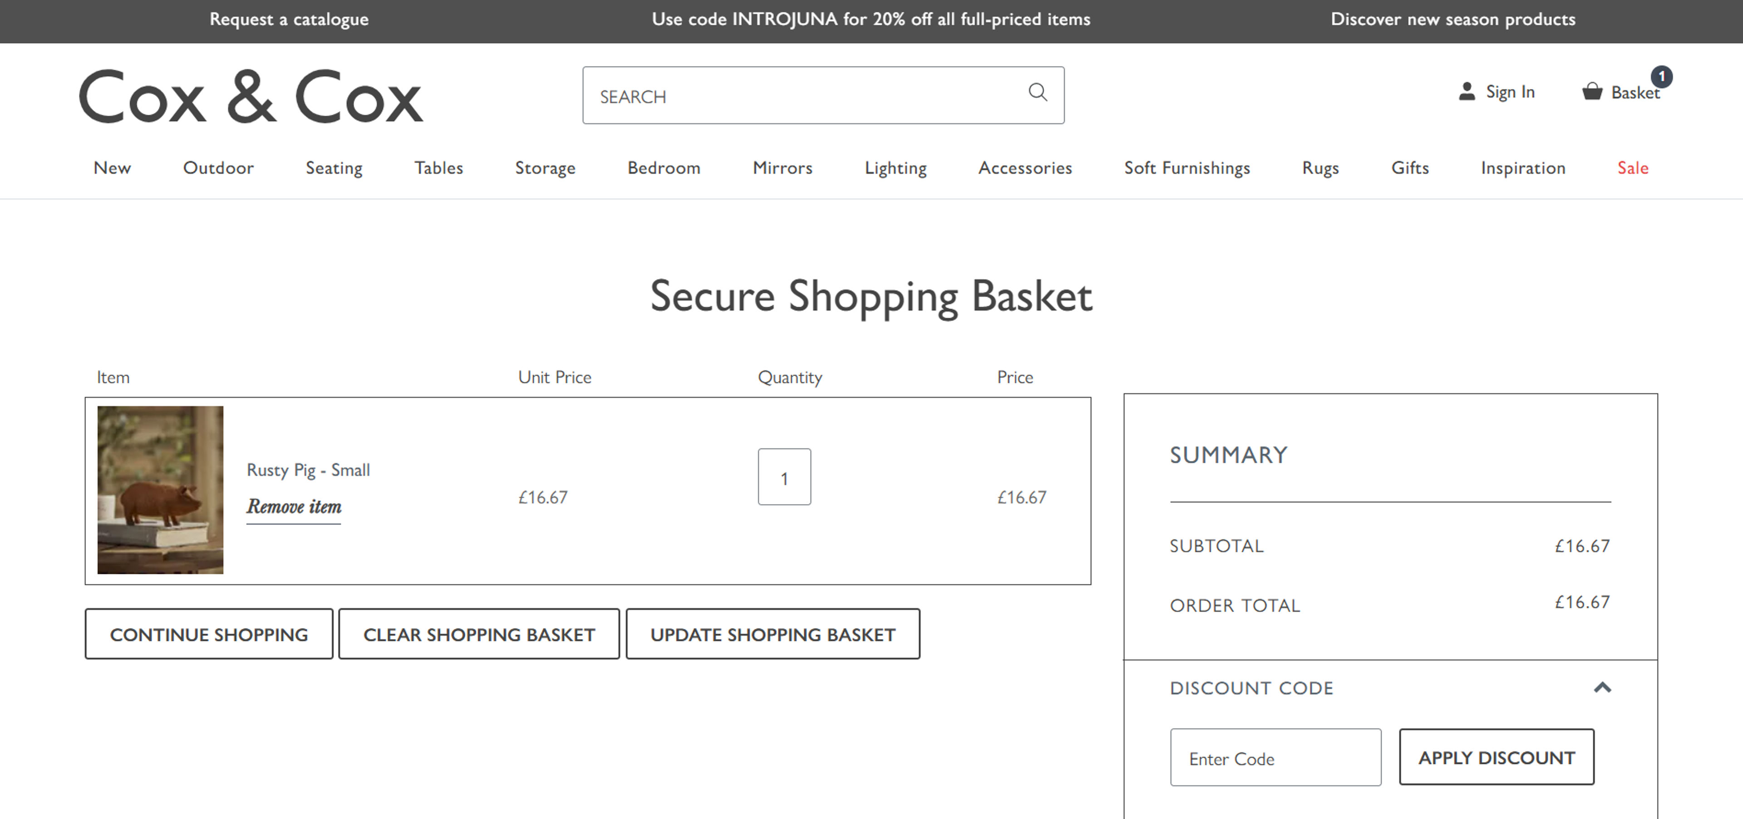
Task: Collapse the Discount Code section chevron
Action: click(1601, 688)
